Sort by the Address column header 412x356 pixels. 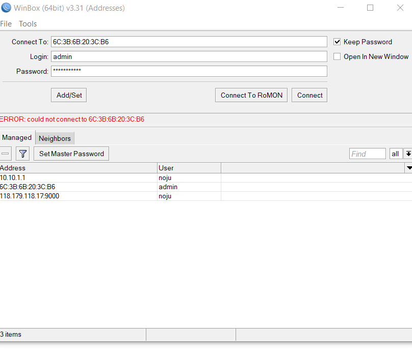(x=79, y=168)
